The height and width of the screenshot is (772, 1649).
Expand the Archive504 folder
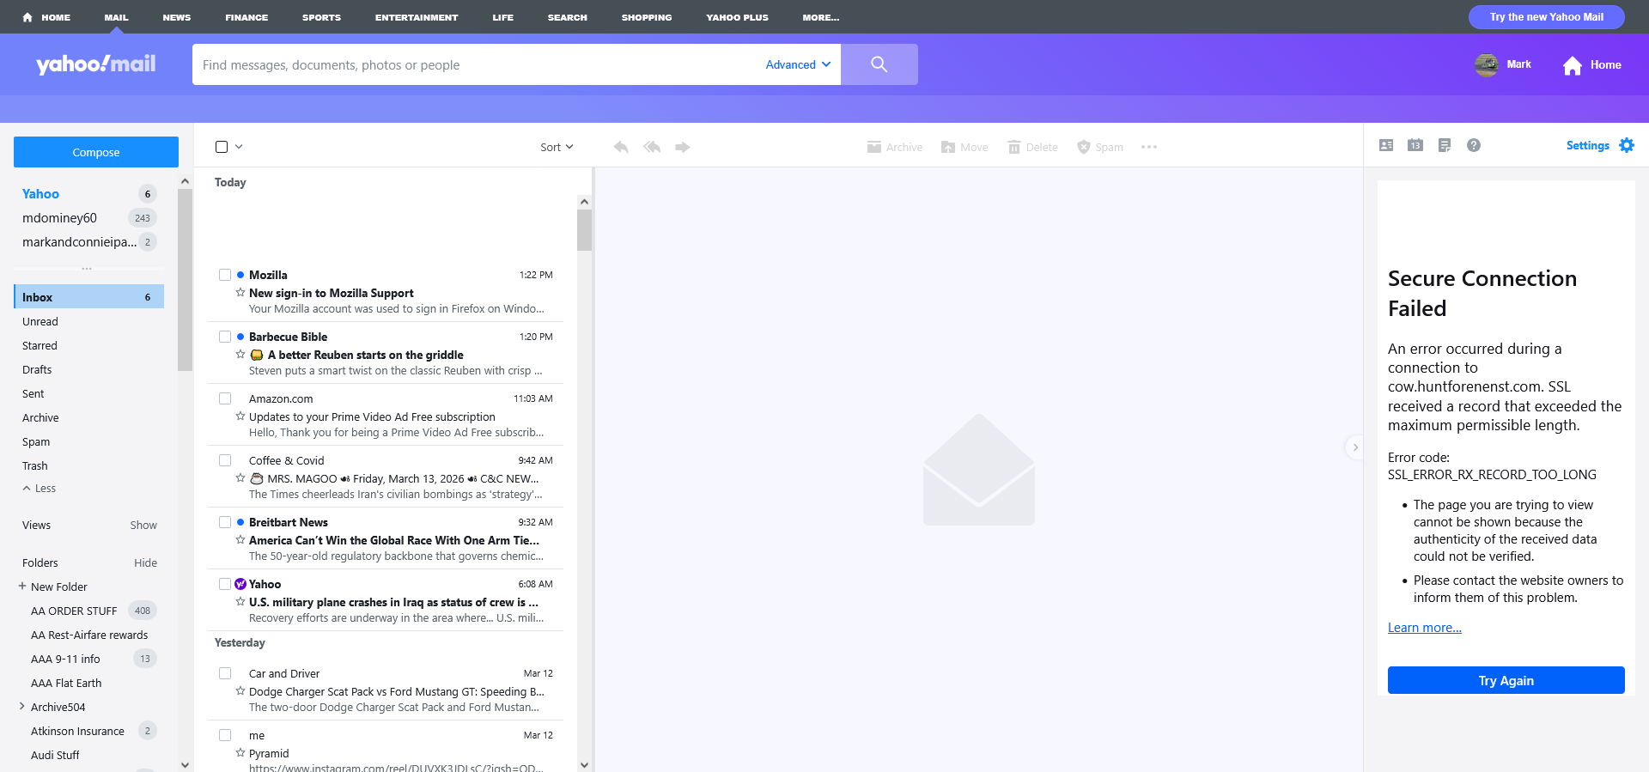tap(21, 707)
